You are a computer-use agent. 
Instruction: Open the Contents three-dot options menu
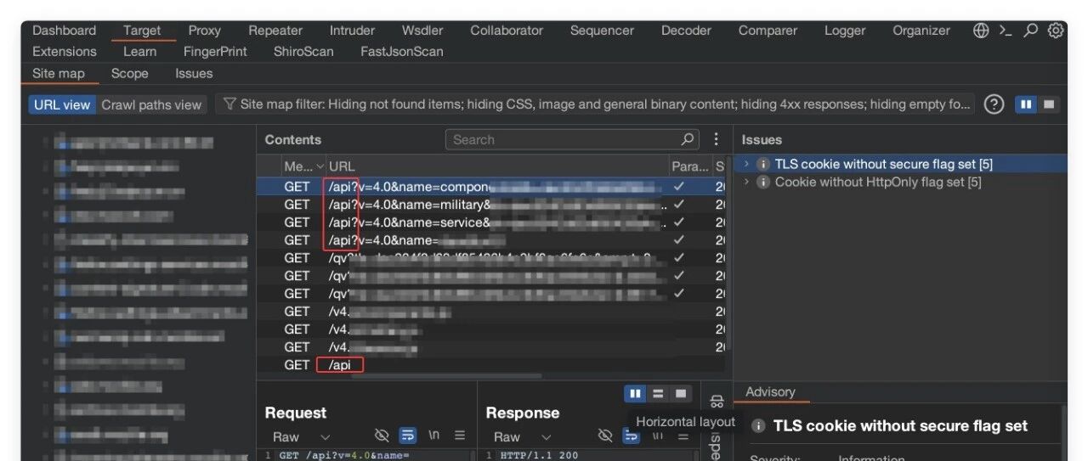(716, 139)
